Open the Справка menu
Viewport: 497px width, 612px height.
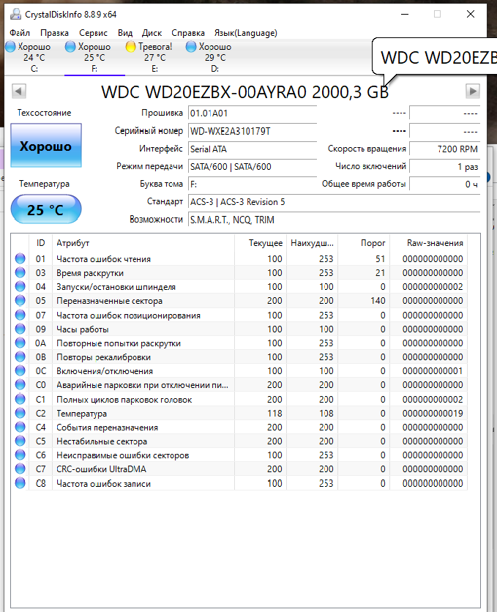pyautogui.click(x=188, y=33)
